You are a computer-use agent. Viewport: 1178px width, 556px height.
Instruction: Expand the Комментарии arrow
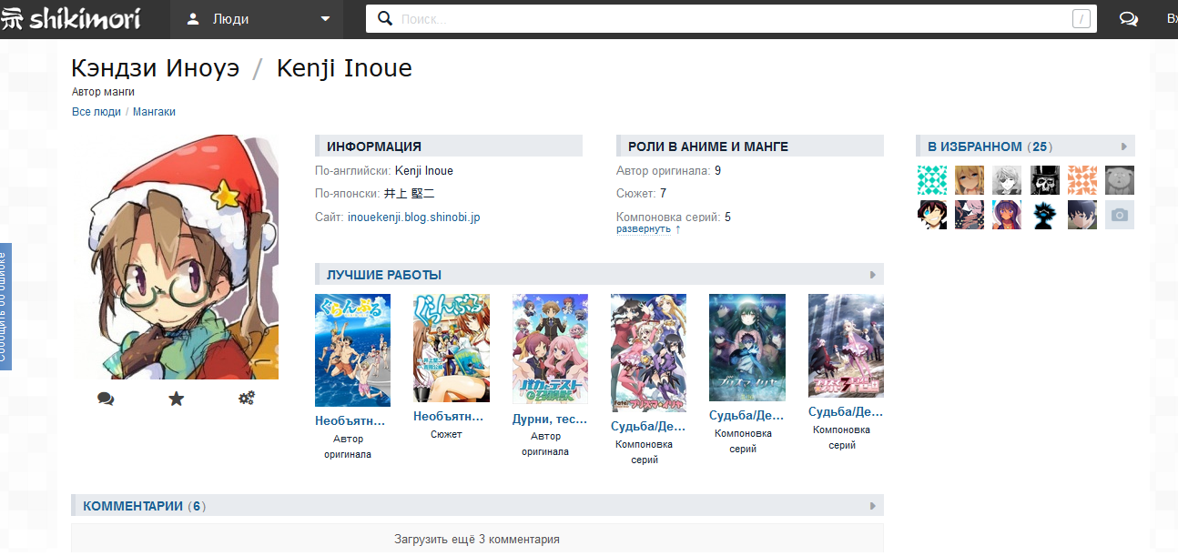[872, 506]
